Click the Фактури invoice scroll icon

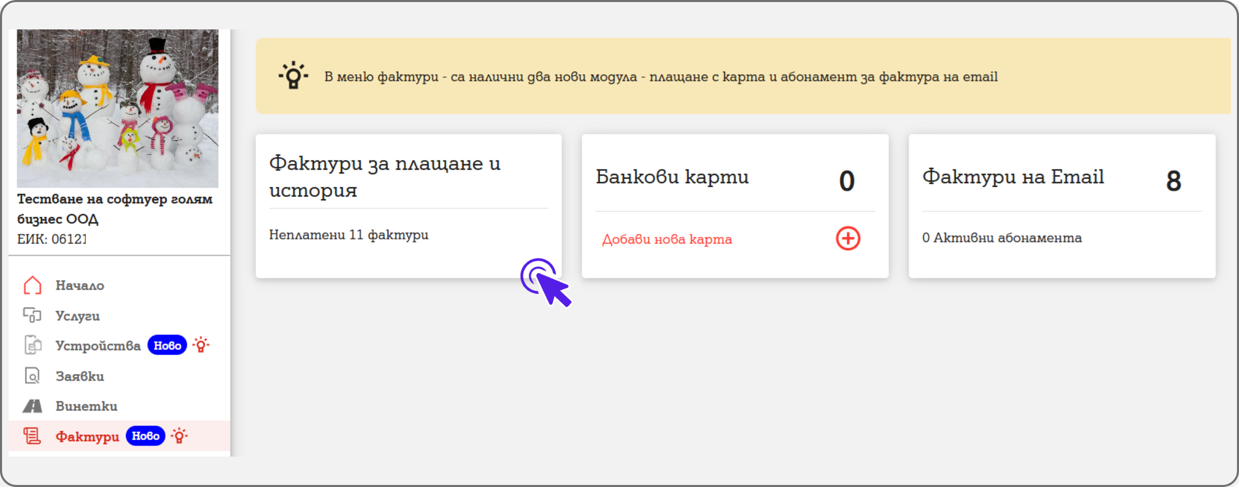tap(32, 436)
